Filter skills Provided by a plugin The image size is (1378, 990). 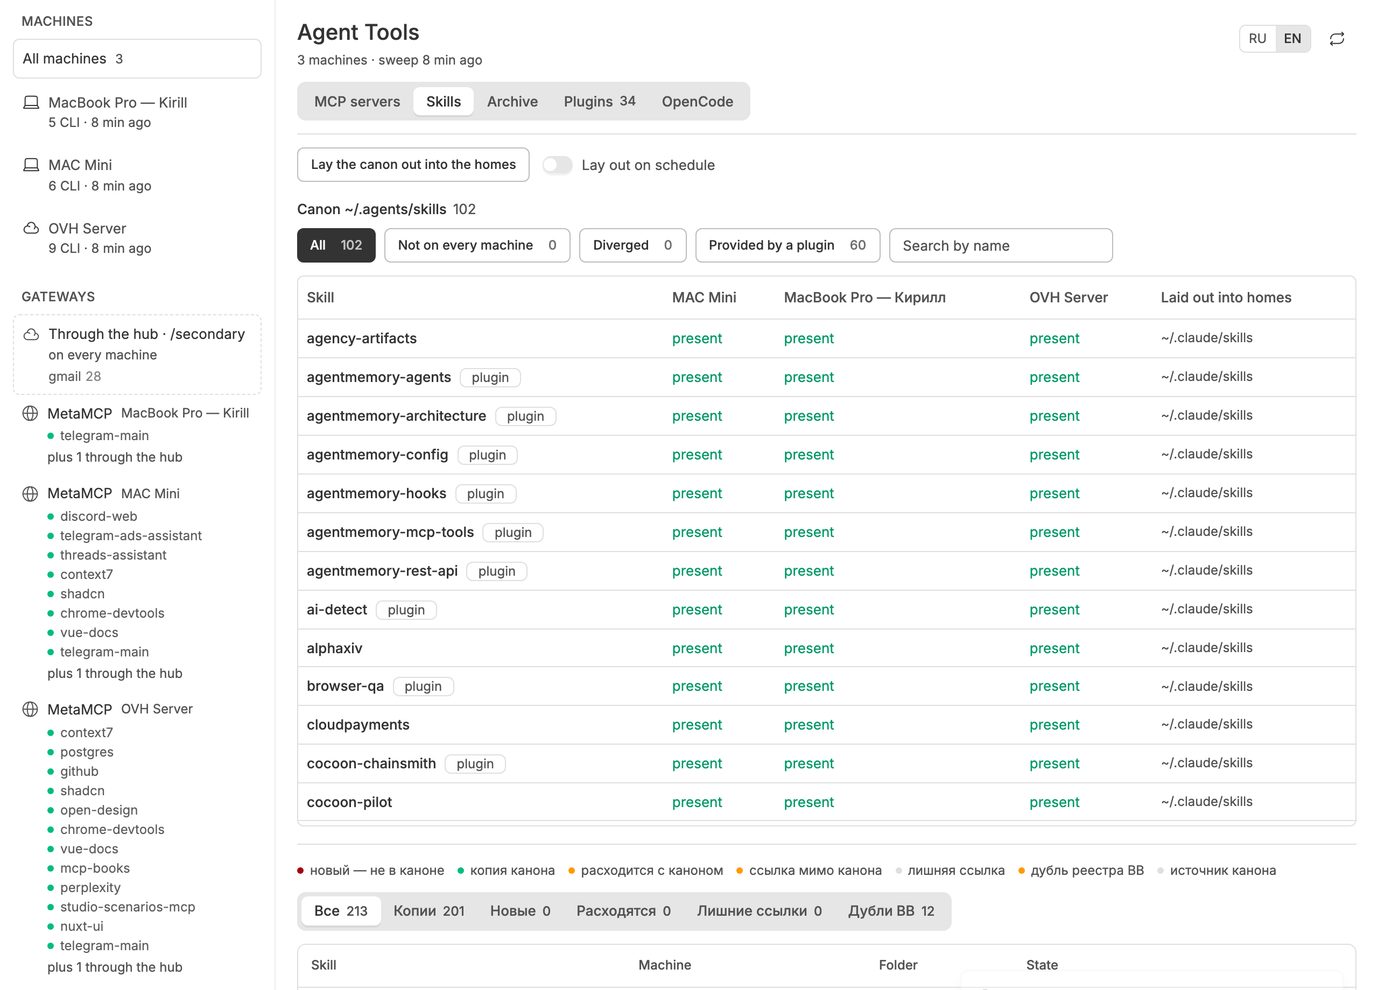tap(788, 245)
